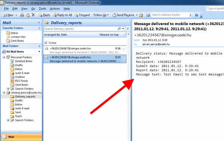Select the 9:33 delivered to mobile network message
Viewport: 224px width, 141px height.
[85, 59]
